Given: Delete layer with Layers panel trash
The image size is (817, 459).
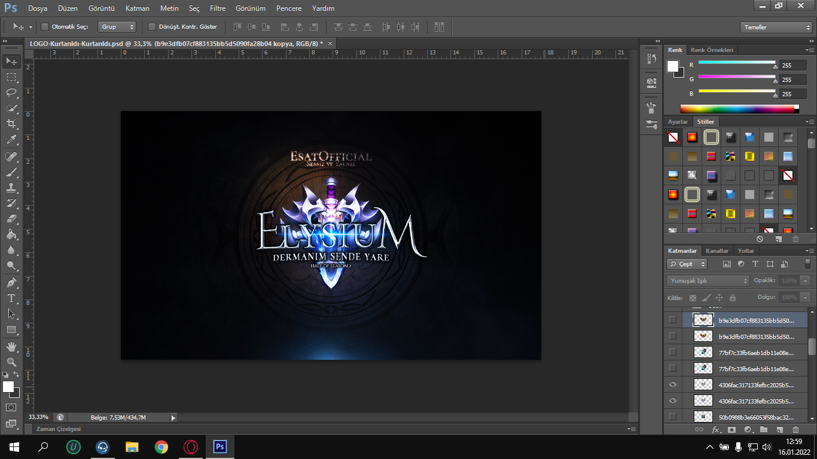Looking at the screenshot, I should (795, 430).
